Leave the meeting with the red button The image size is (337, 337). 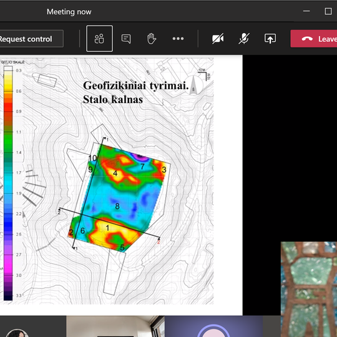pyautogui.click(x=314, y=39)
